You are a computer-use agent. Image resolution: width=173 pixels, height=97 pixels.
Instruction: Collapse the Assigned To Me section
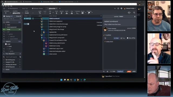coord(4,62)
